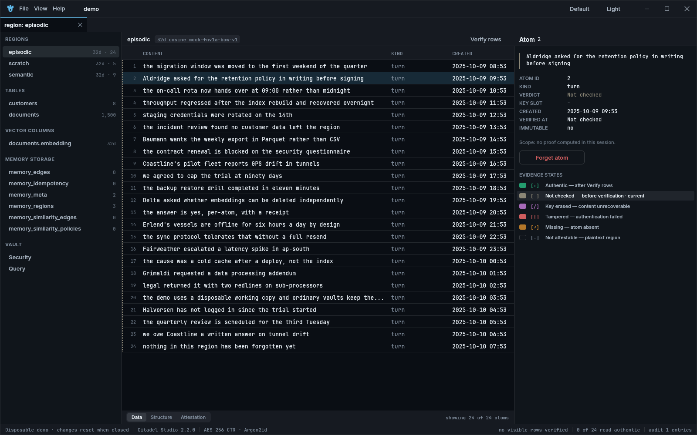Open the File menu
The image size is (697, 435).
pos(24,9)
